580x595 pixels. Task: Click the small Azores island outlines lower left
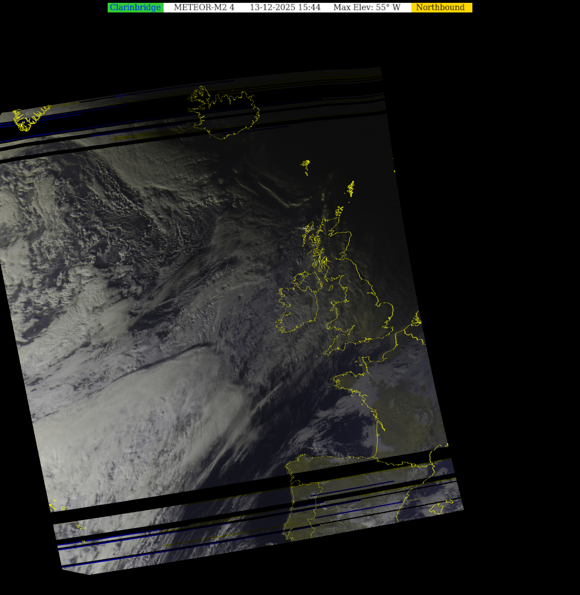click(x=63, y=508)
